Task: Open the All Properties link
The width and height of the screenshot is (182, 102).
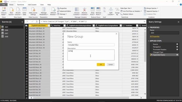Action: coord(155,37)
